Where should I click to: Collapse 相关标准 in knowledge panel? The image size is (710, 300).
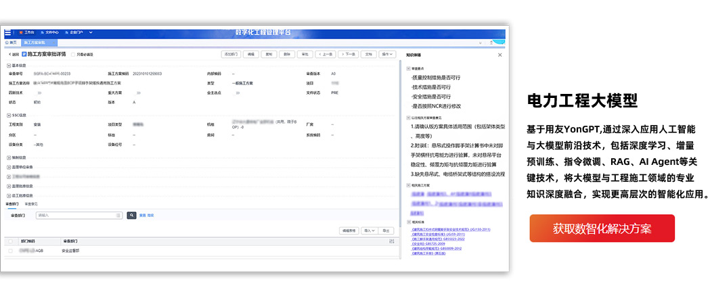point(408,222)
